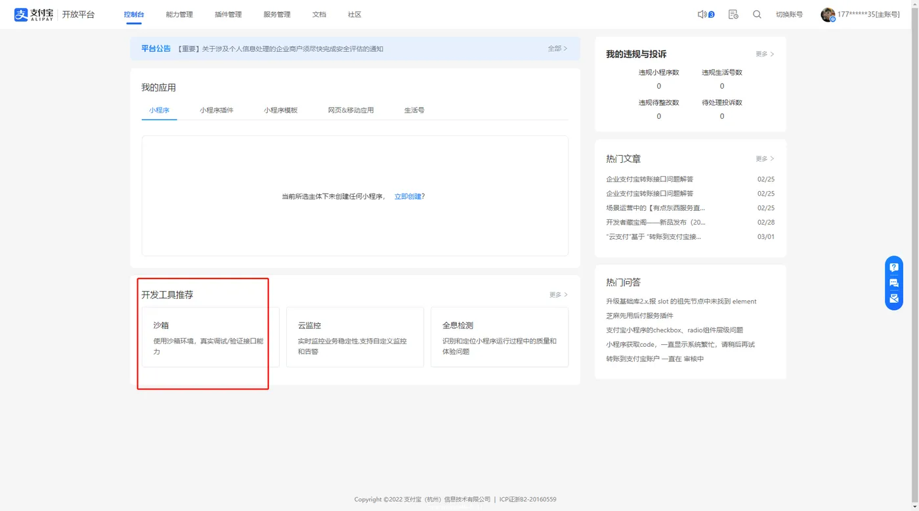
Task: Switch to the 小程序 tab
Action: [159, 110]
